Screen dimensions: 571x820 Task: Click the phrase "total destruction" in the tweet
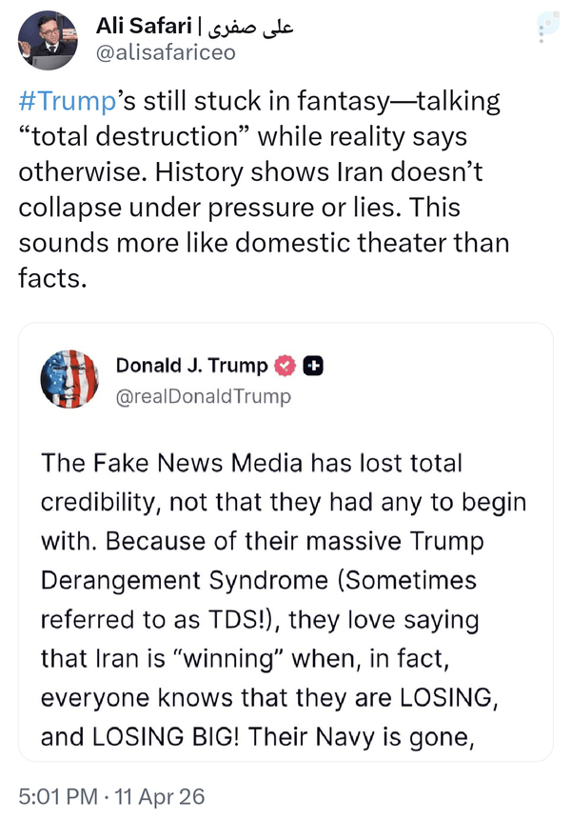(136, 136)
